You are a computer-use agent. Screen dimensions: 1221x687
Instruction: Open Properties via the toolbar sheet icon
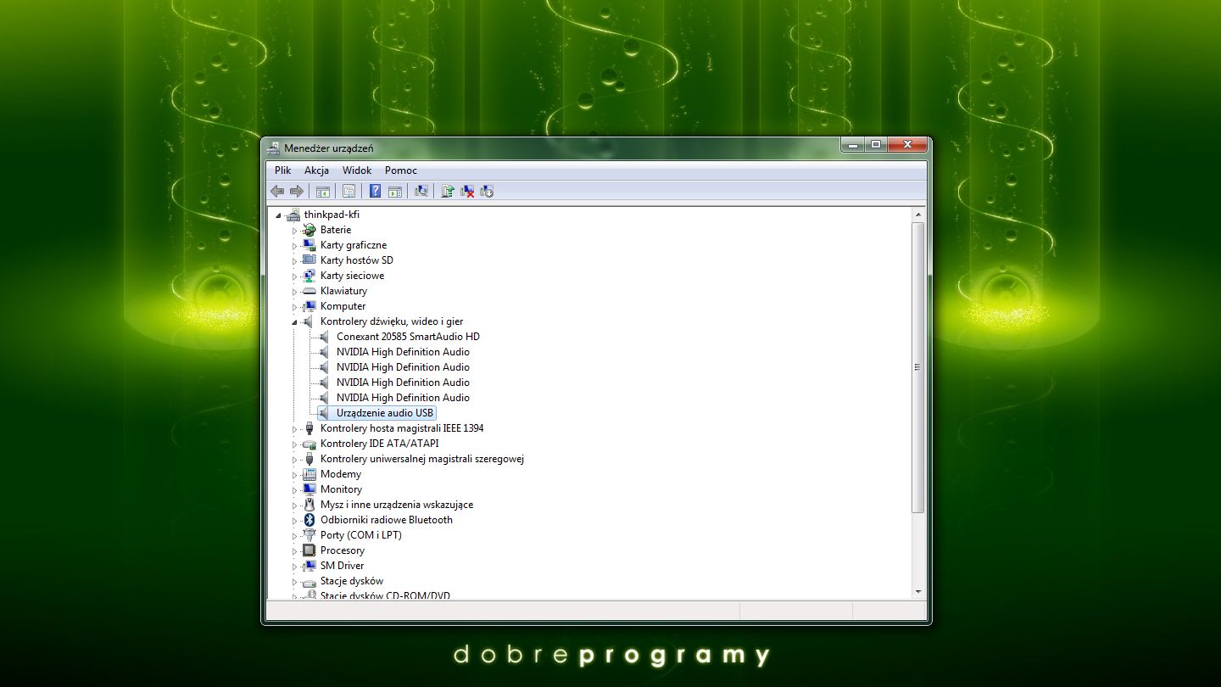pyautogui.click(x=348, y=192)
